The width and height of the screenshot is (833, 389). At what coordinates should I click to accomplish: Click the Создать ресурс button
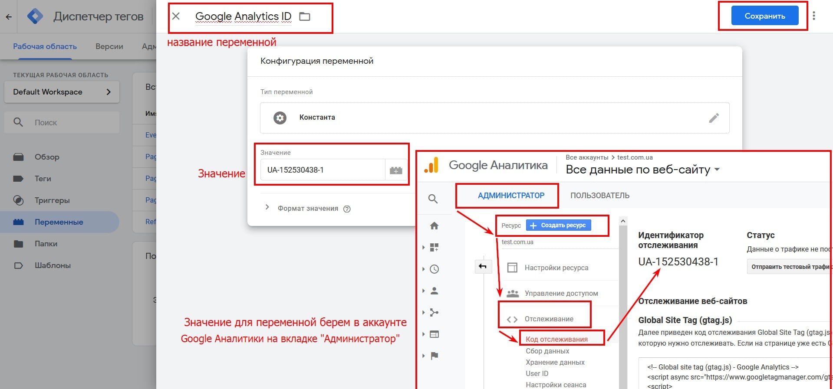(x=558, y=225)
